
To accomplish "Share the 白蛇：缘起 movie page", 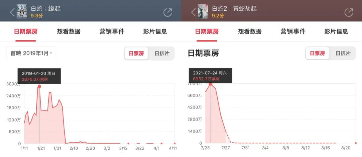I will [x=168, y=12].
